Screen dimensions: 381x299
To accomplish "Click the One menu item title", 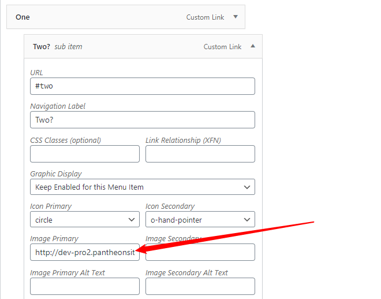I will [23, 17].
